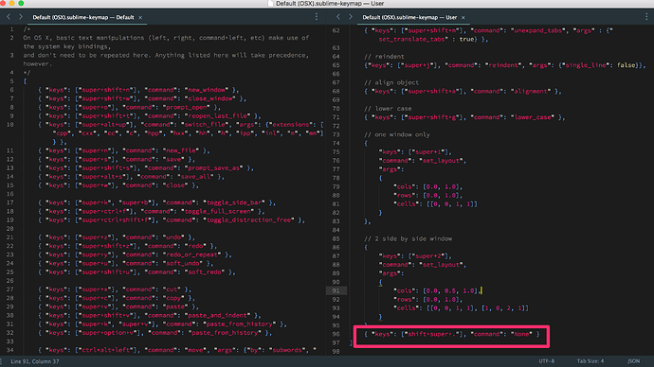
Task: Click the "// align object" comment
Action: pos(391,83)
